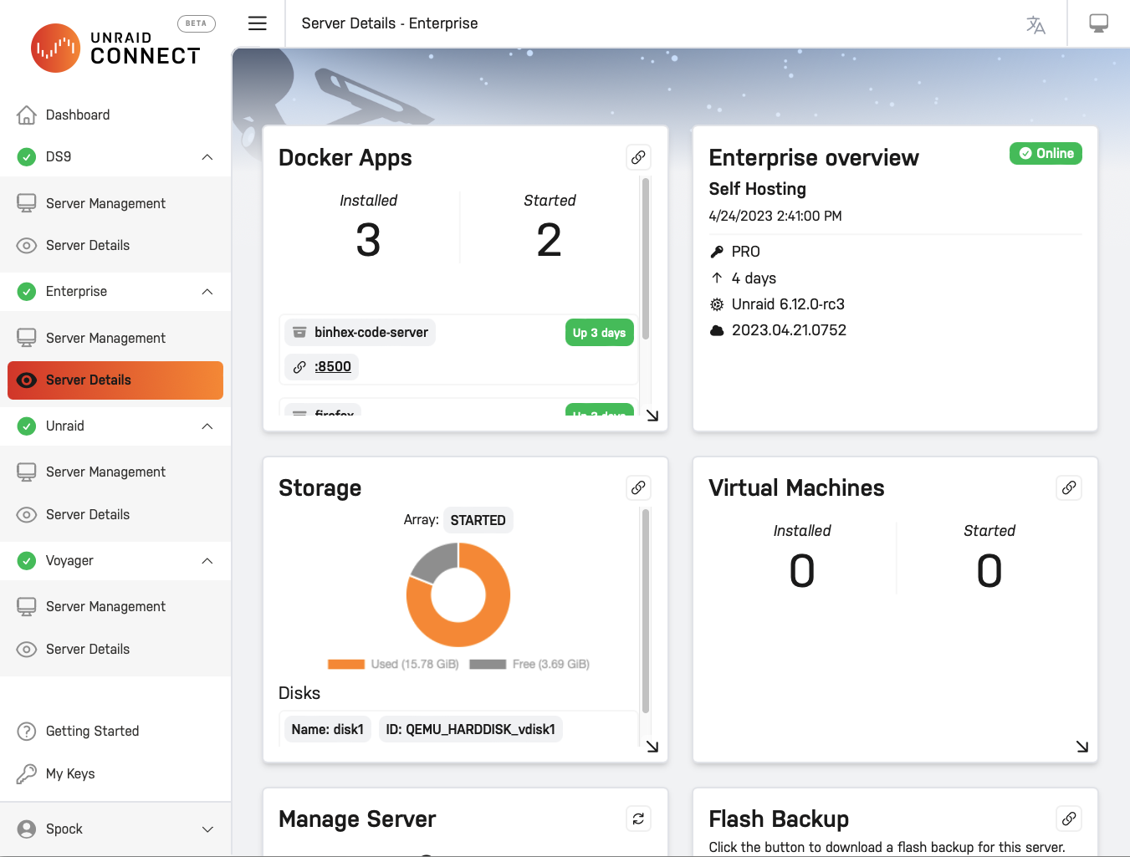Click the gray Free legend swatch
Viewport: 1130px width, 857px height.
(x=488, y=665)
